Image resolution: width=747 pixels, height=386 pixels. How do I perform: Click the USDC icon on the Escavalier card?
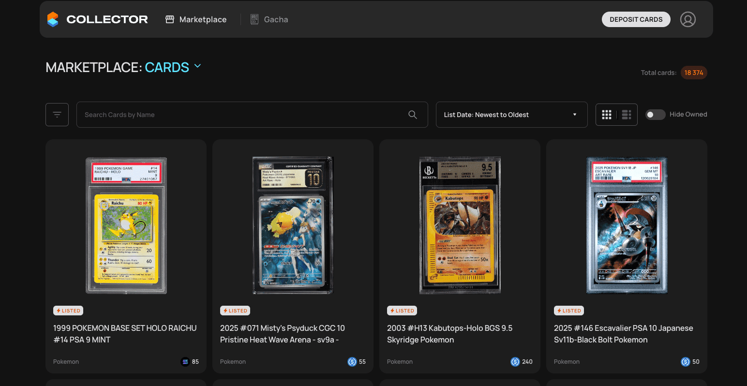[x=686, y=361]
